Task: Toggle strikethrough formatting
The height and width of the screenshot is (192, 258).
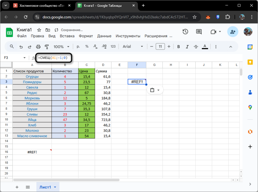Action: pyautogui.click(x=196, y=47)
